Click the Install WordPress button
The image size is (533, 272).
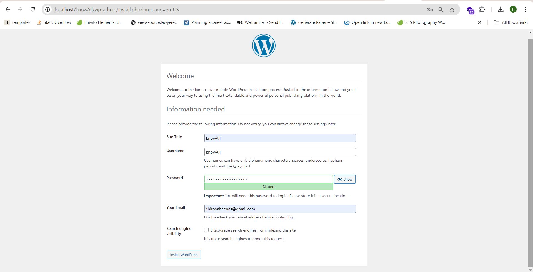pyautogui.click(x=184, y=255)
